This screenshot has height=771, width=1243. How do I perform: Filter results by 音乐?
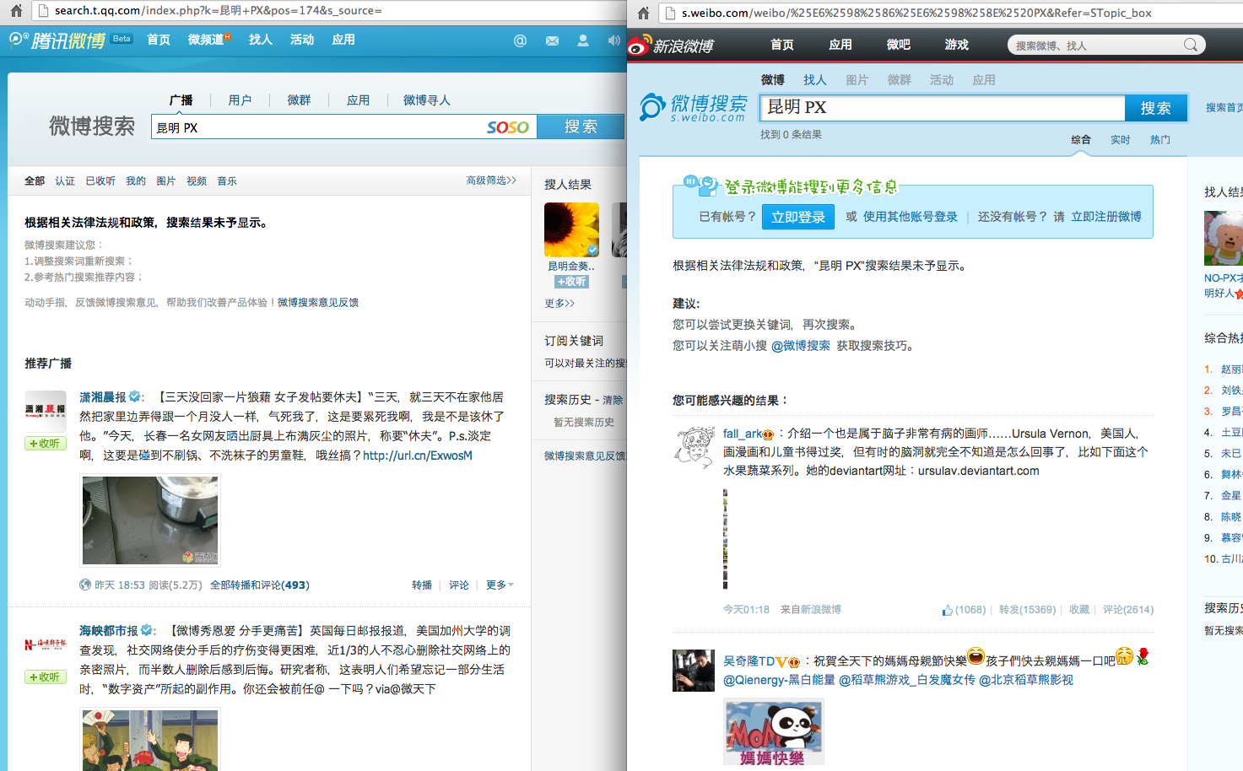[227, 181]
